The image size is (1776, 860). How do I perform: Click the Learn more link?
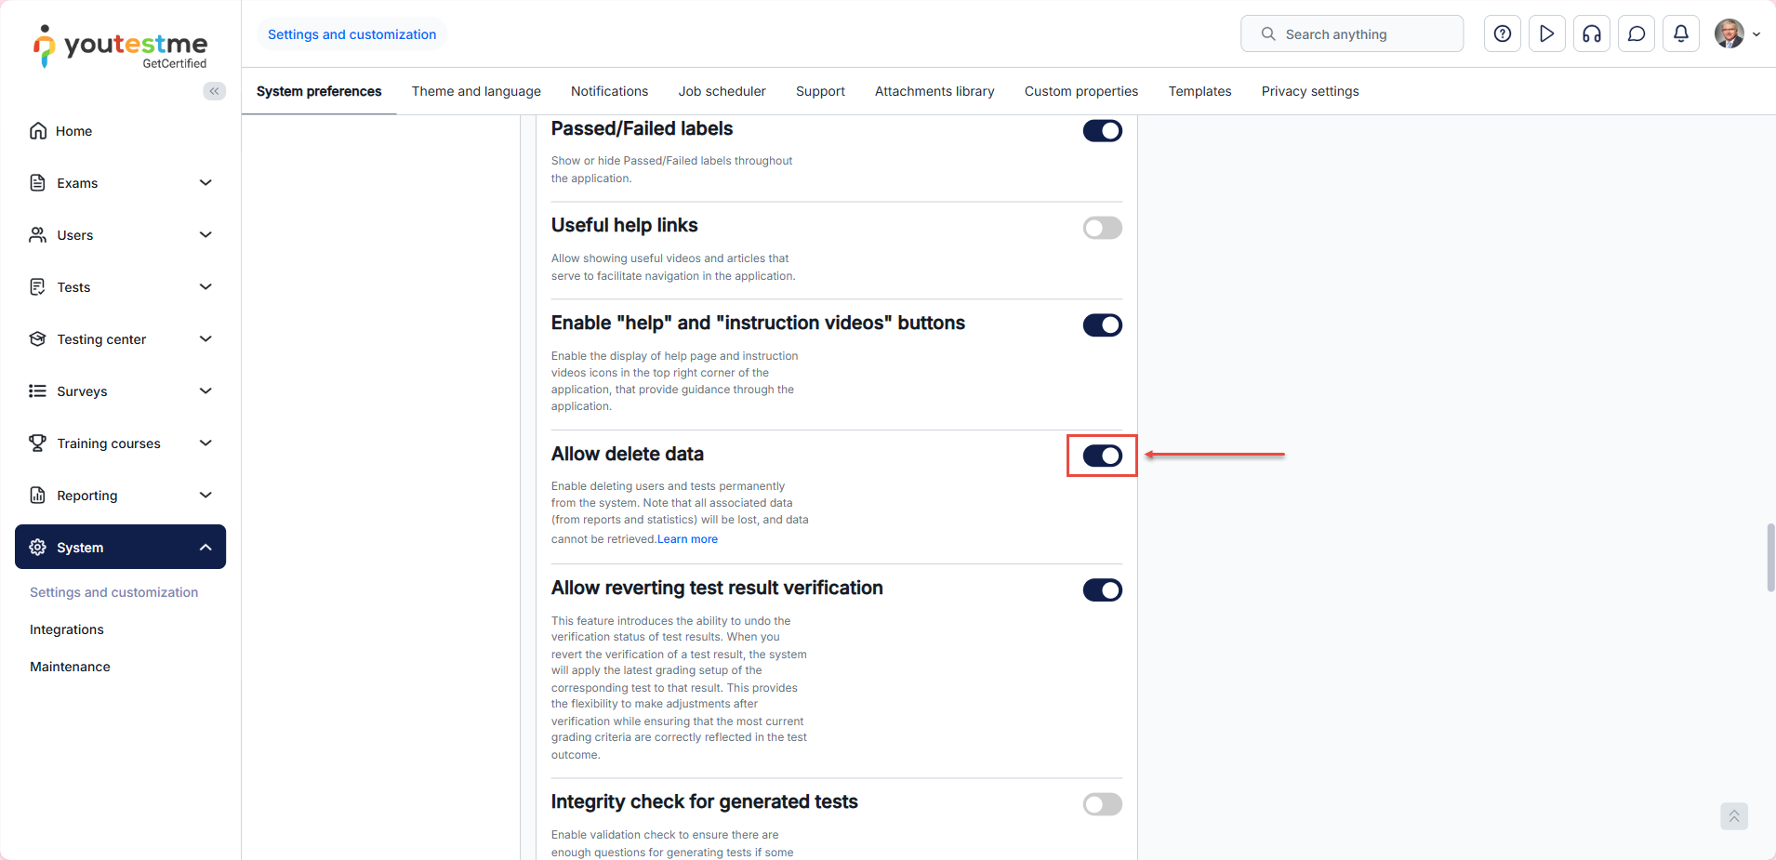point(687,539)
